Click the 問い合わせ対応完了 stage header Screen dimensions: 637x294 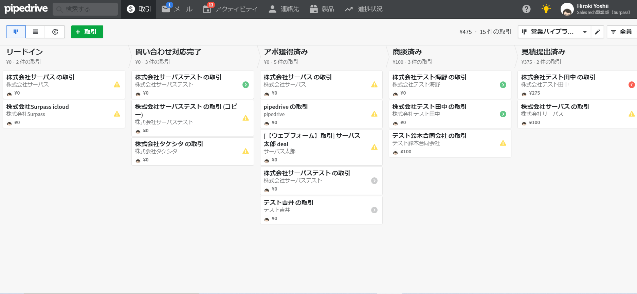click(x=193, y=56)
